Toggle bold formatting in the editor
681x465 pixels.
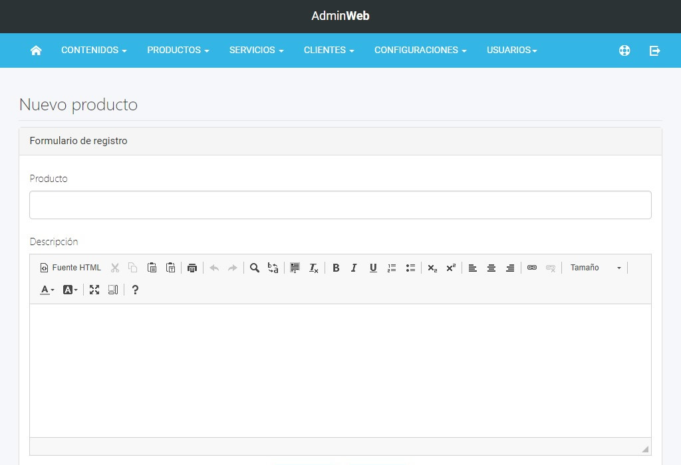pyautogui.click(x=336, y=268)
